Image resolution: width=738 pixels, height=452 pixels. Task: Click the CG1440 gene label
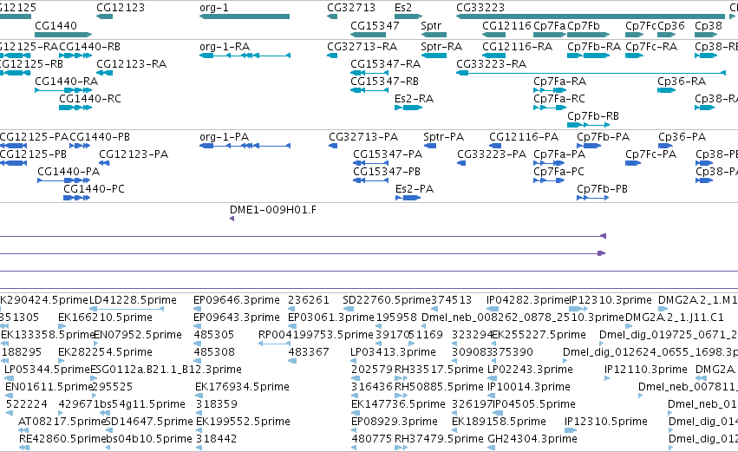tap(56, 25)
